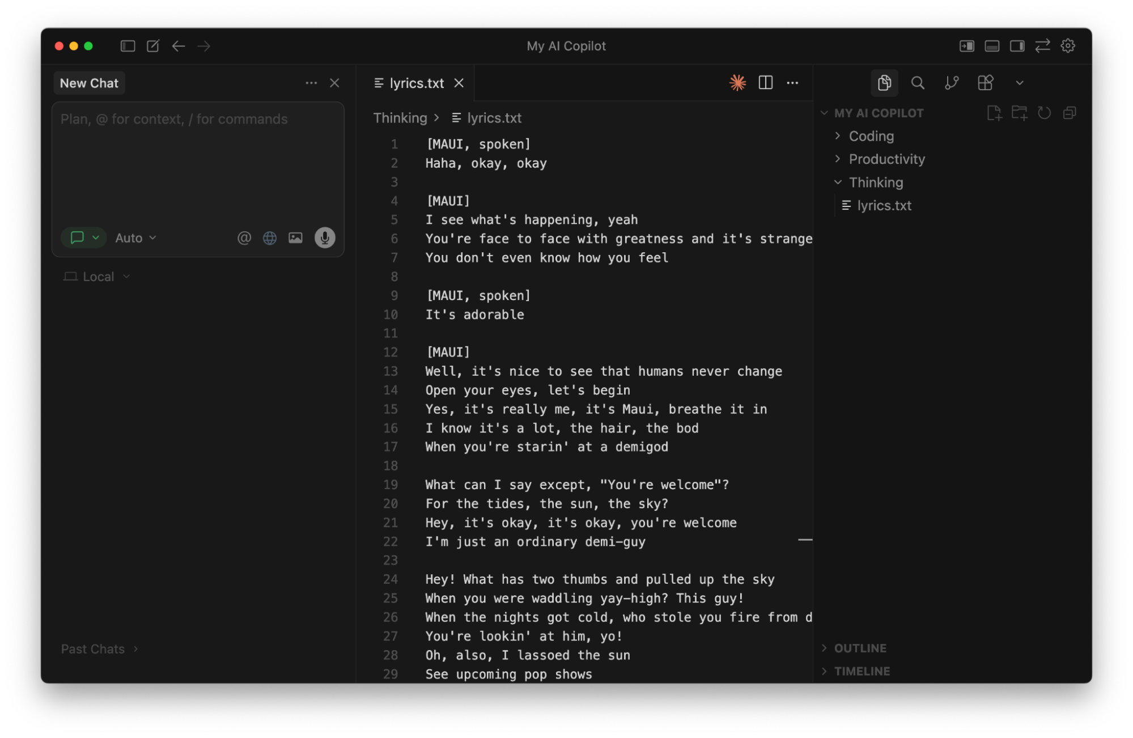The width and height of the screenshot is (1133, 738).
Task: Open the Search panel icon
Action: (x=918, y=83)
